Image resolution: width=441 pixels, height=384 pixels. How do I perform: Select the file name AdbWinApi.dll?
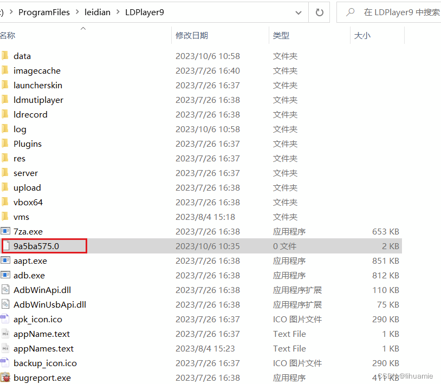pyautogui.click(x=42, y=290)
